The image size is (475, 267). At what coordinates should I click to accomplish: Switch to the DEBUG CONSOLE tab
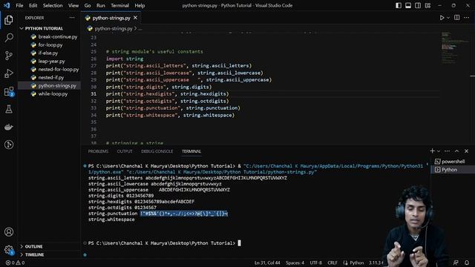coord(157,151)
